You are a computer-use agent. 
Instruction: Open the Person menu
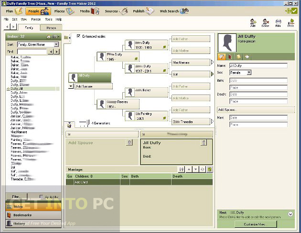36,20
